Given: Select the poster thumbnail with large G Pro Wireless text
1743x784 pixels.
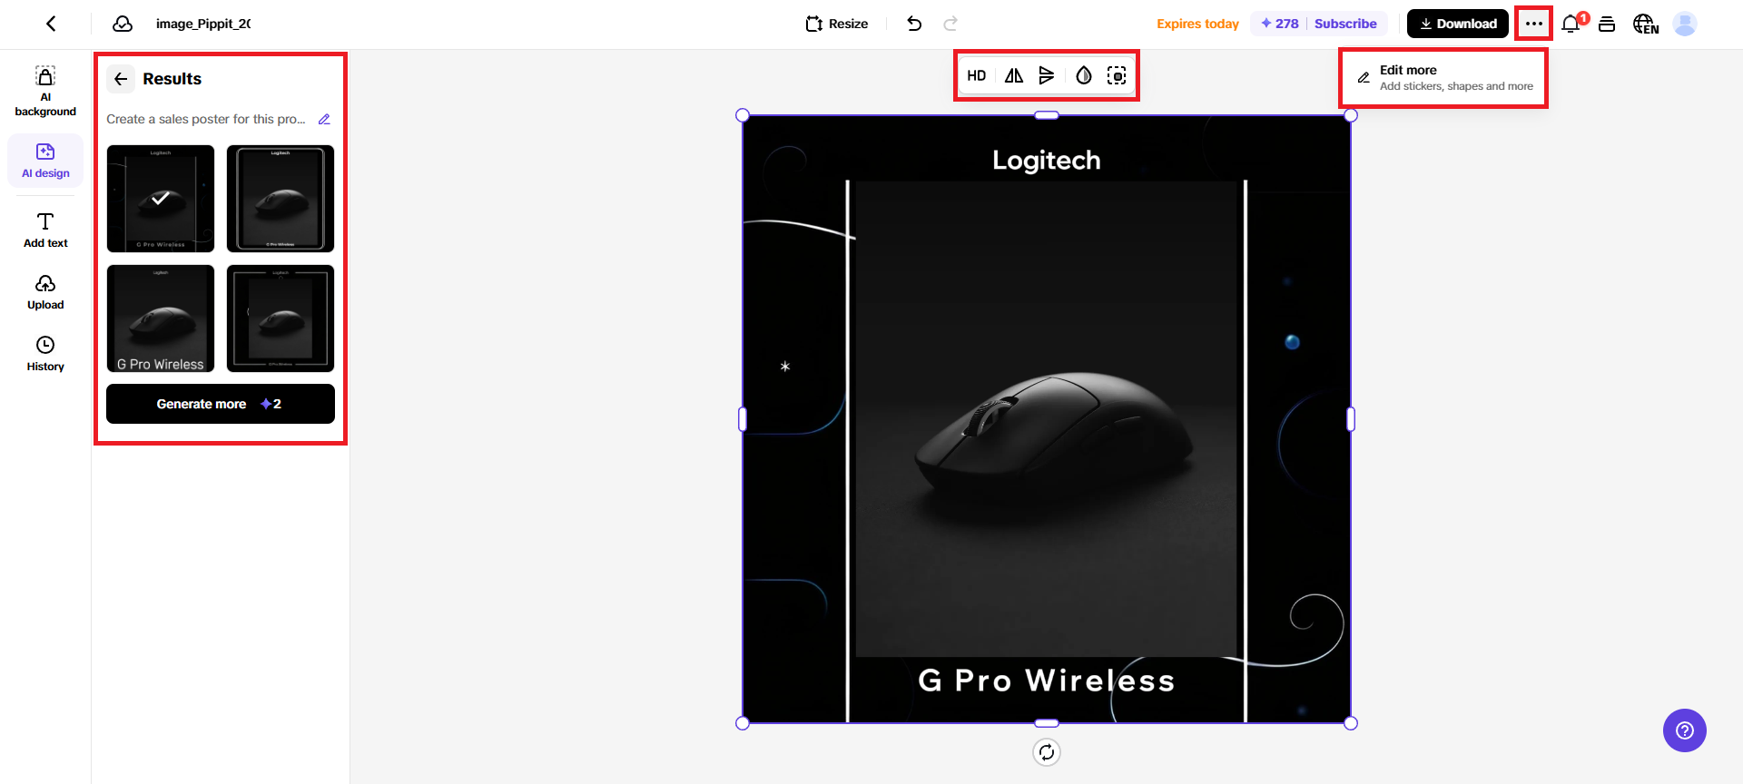Looking at the screenshot, I should pyautogui.click(x=161, y=318).
